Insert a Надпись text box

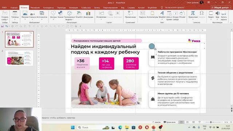coord(142,15)
